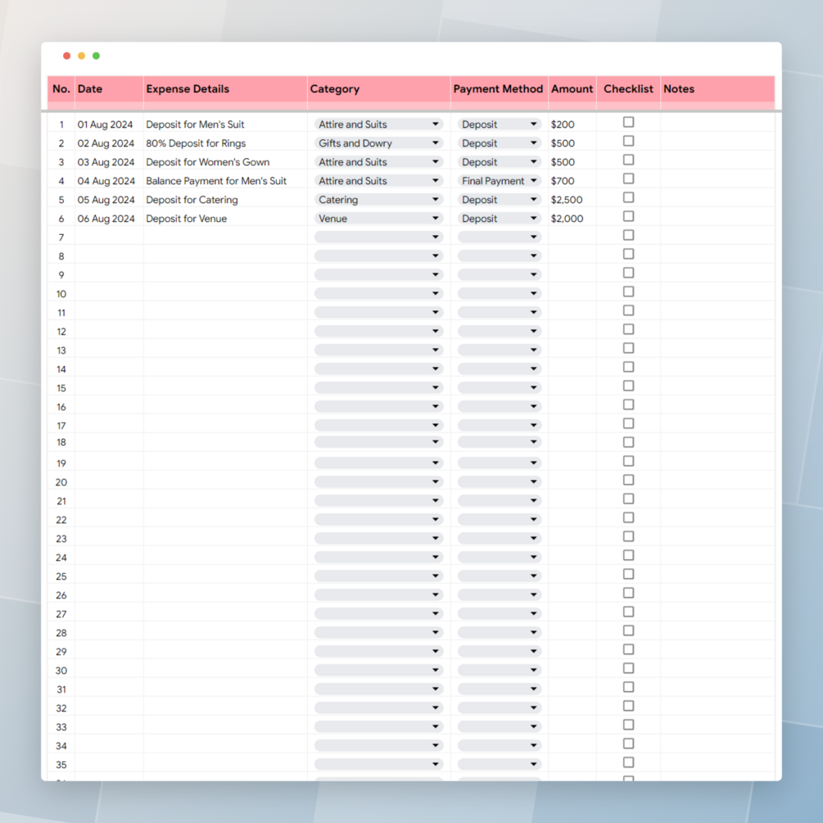Select the Expense Details column header
The image size is (823, 823).
click(x=225, y=89)
